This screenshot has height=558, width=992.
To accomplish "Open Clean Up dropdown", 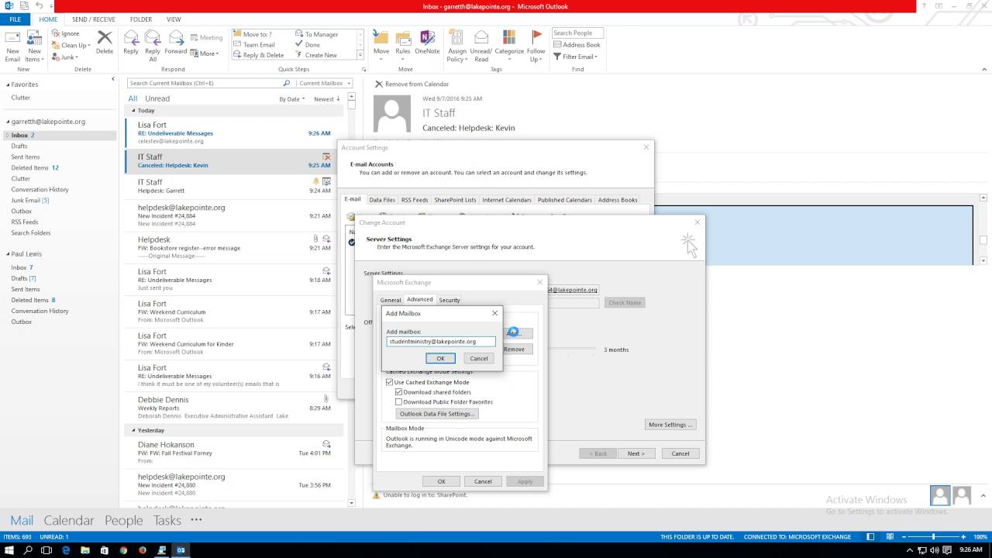I will 71,45.
